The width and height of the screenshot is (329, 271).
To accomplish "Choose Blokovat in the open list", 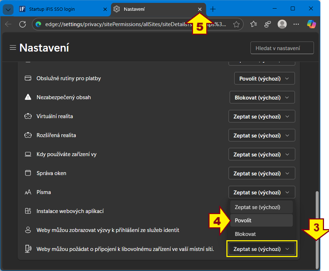I will [262, 234].
